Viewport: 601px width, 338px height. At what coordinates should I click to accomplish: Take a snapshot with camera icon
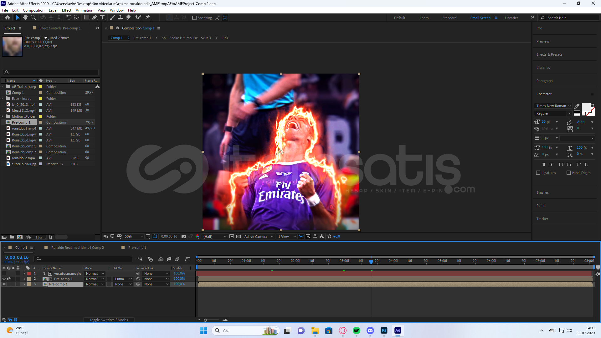tap(184, 237)
